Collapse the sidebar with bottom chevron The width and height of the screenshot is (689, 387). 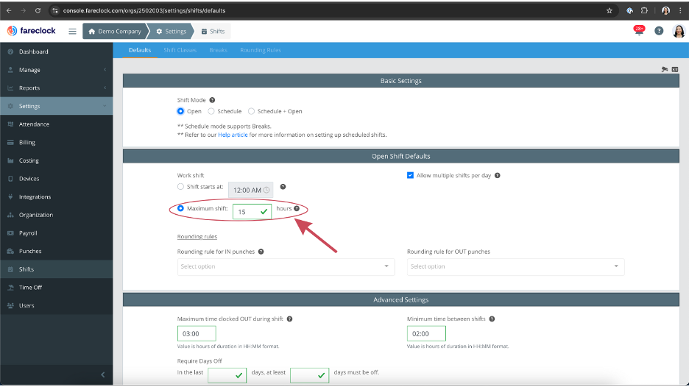pos(103,374)
